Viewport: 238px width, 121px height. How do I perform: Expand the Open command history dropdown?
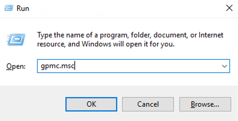[x=224, y=66]
